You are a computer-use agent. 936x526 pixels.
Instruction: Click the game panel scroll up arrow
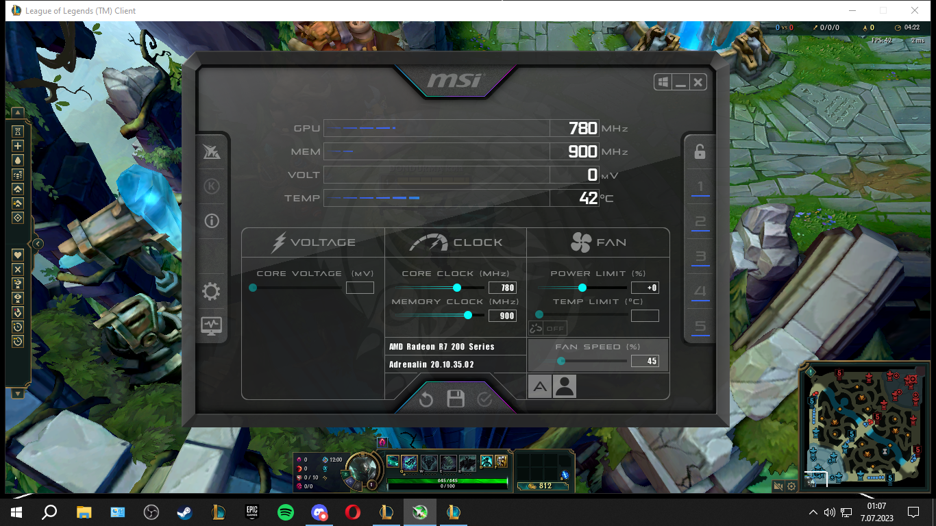[18, 112]
